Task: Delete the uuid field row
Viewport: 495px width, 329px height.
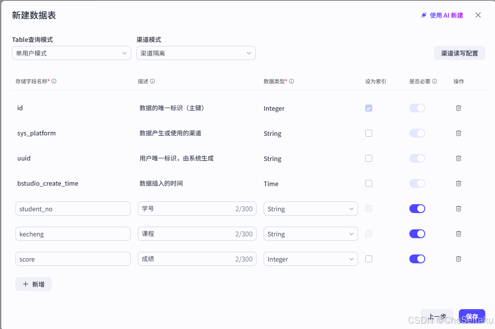Action: (458, 158)
